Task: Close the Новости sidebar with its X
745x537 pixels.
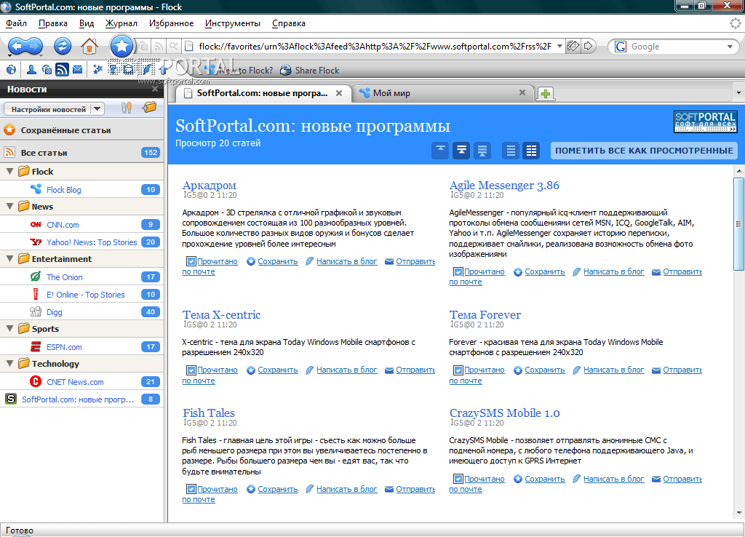Action: click(155, 89)
